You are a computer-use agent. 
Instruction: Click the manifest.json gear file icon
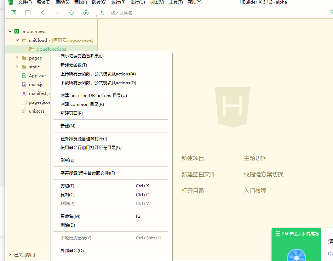click(24, 93)
